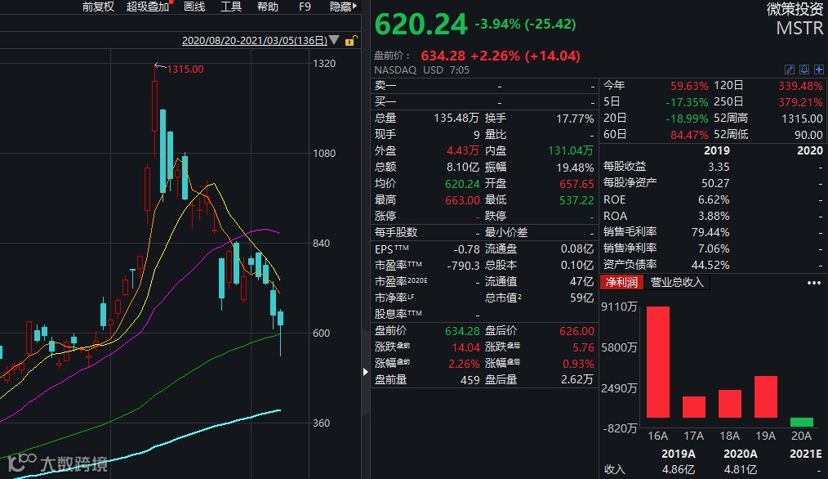Viewport: 828px width, 479px height.
Task: Open the 帮助 help menu
Action: pyautogui.click(x=267, y=7)
